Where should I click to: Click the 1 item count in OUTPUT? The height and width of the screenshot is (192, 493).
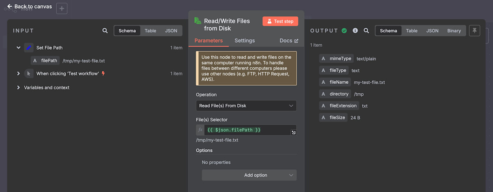pyautogui.click(x=316, y=45)
